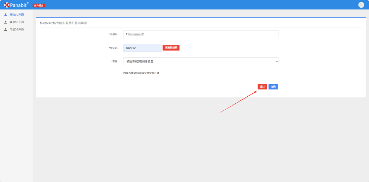Click the red 退订 unsubscribe button
Screen dimensions: 369x182
[262, 87]
